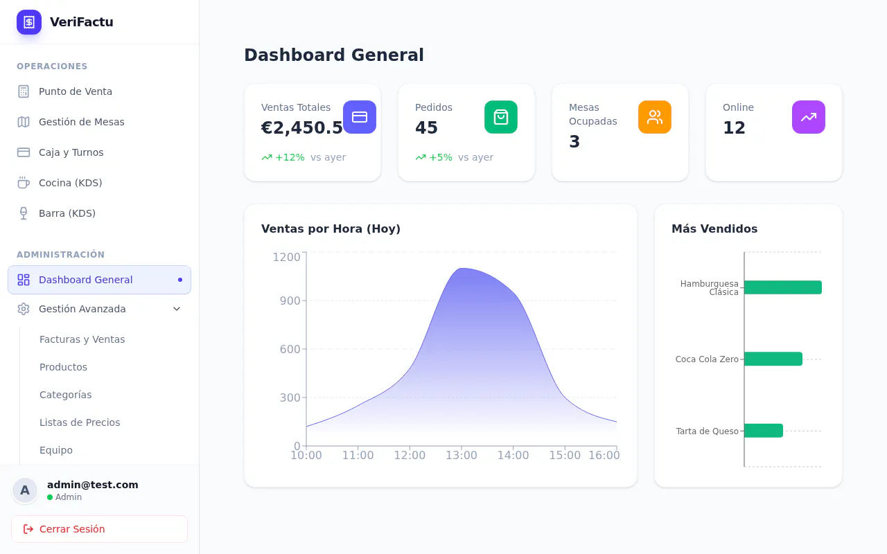Click the Más Vendidos heading

coord(714,229)
